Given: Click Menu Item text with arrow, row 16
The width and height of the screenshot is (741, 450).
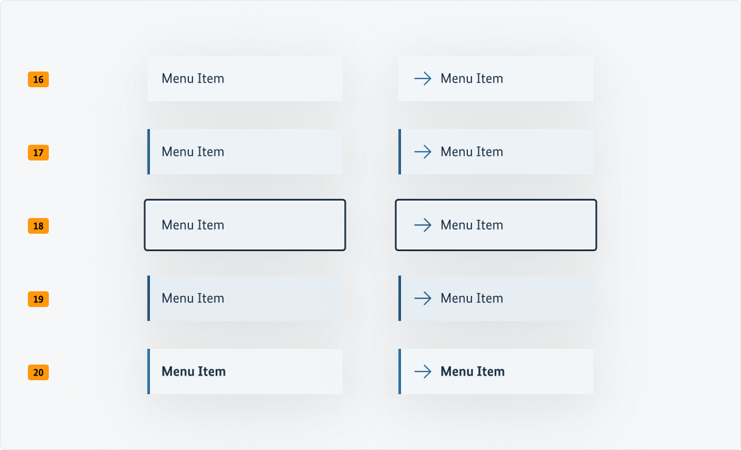Looking at the screenshot, I should [x=471, y=78].
